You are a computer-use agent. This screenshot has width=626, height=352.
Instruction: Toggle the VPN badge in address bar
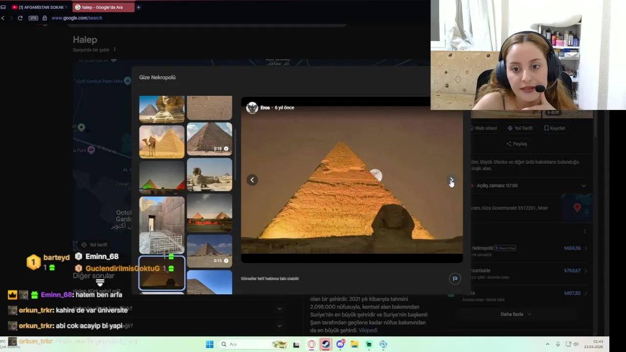pos(33,18)
